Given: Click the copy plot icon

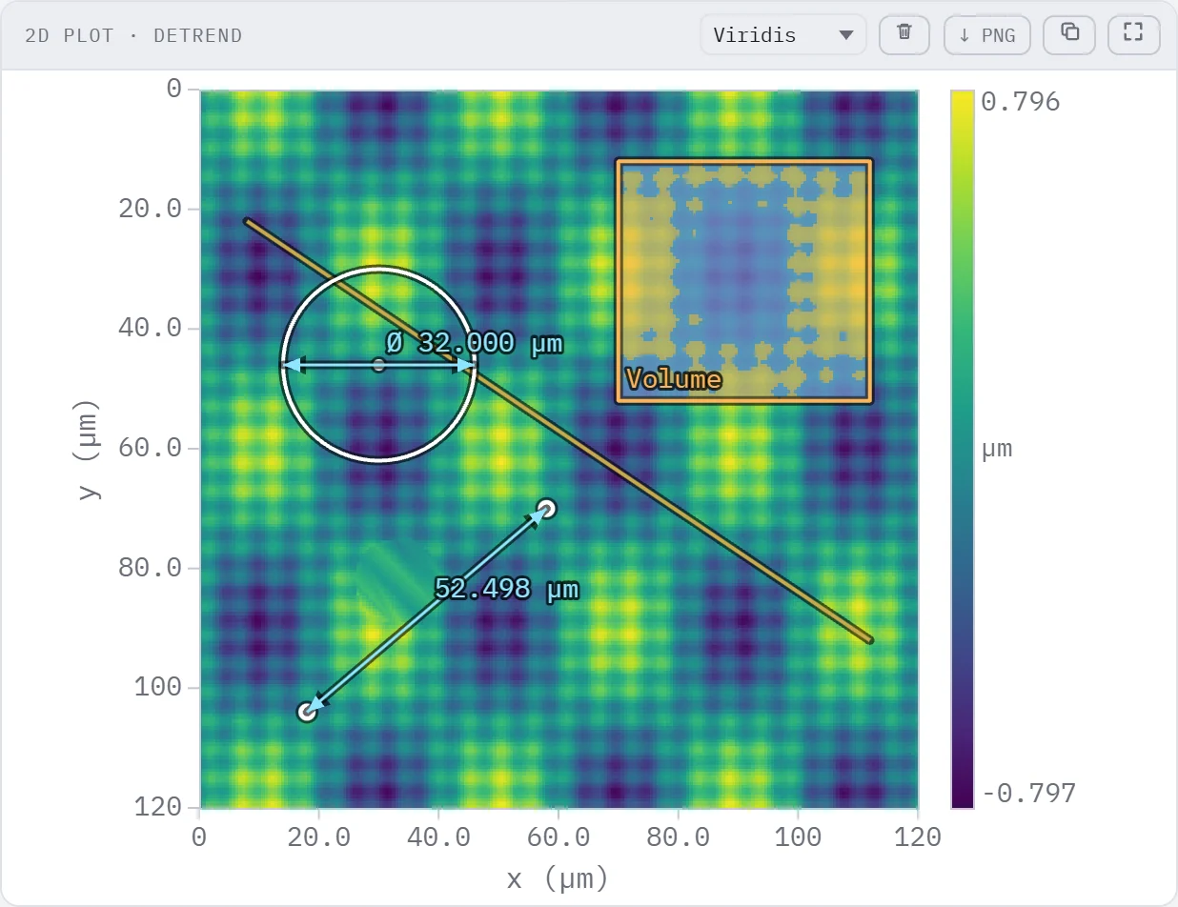Looking at the screenshot, I should (1069, 34).
